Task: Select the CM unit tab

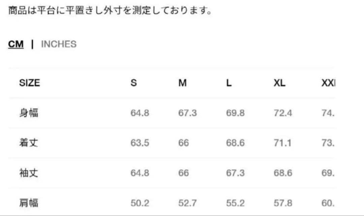Action: click(x=16, y=44)
